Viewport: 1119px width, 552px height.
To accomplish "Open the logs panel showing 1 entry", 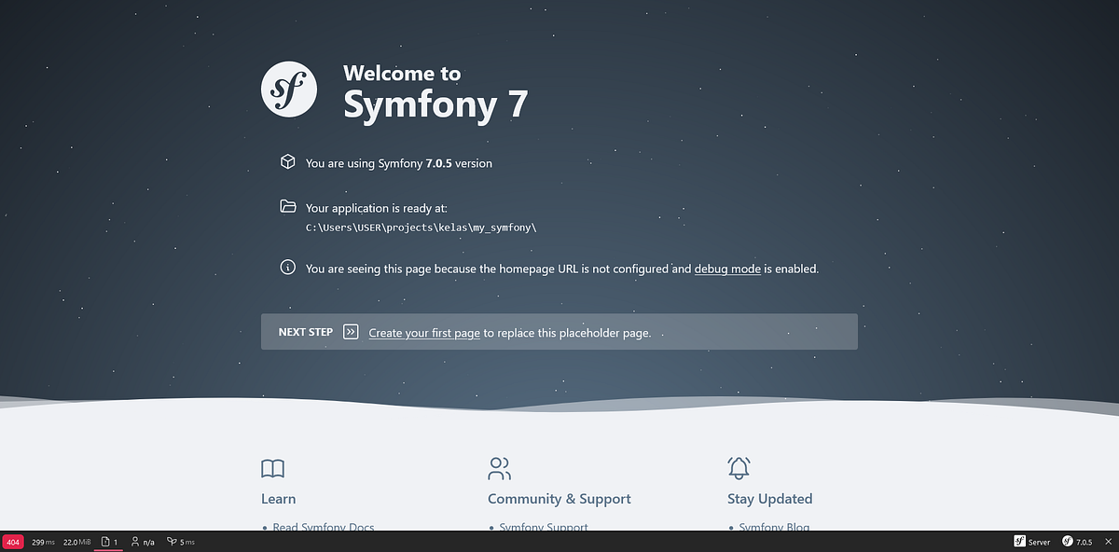I will [109, 541].
